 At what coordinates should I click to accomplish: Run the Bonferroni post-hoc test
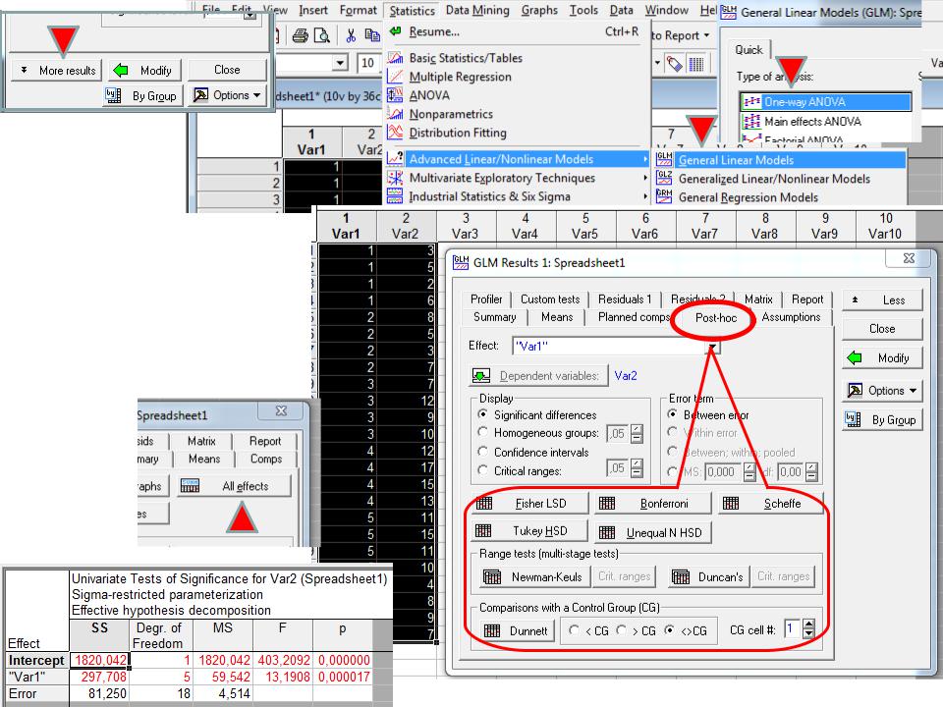click(x=652, y=503)
